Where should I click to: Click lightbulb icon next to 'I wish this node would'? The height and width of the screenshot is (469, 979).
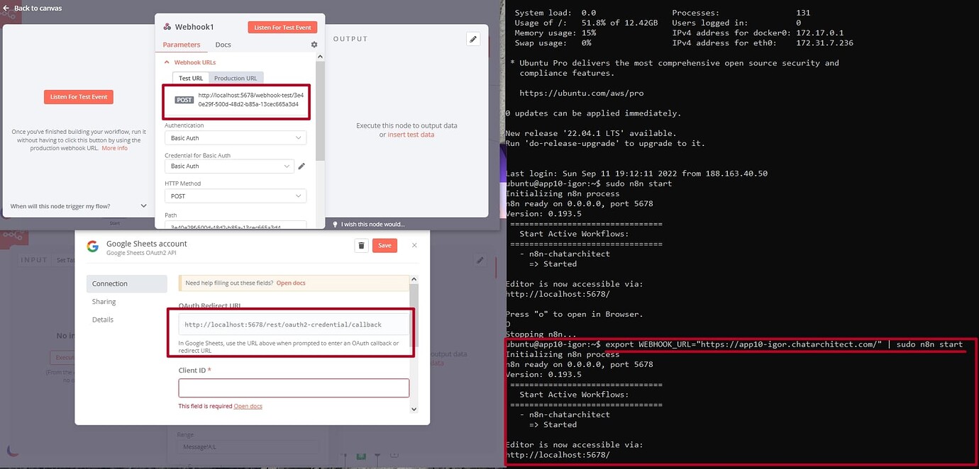[334, 225]
